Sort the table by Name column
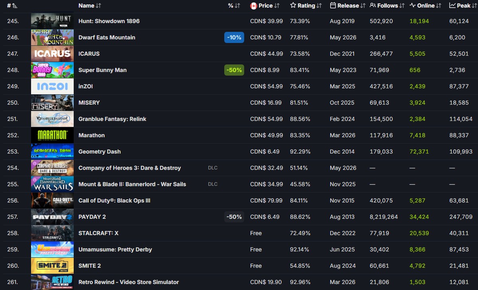The height and width of the screenshot is (290, 478). 90,6
